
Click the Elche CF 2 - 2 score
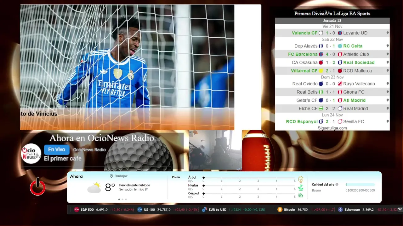click(330, 109)
